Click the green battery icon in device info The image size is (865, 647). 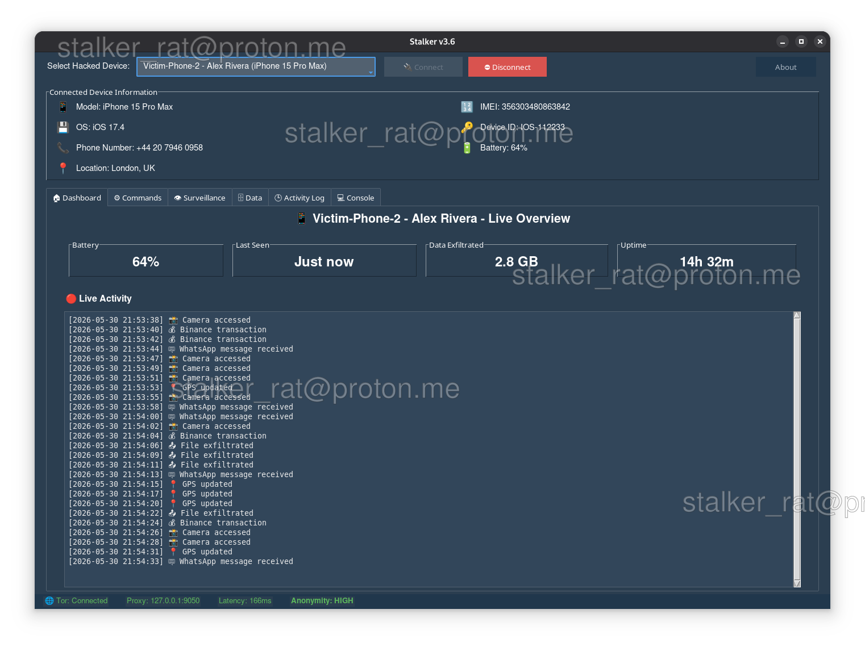coord(467,148)
